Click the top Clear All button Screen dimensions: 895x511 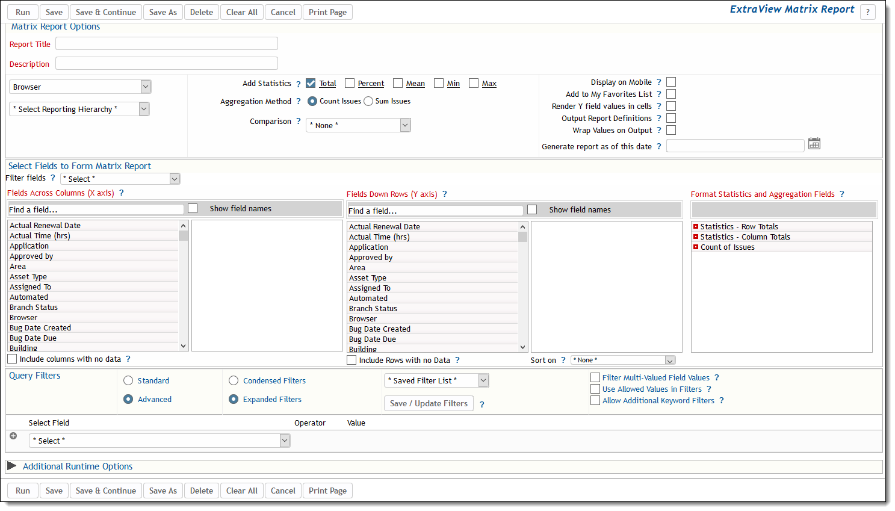(x=242, y=12)
